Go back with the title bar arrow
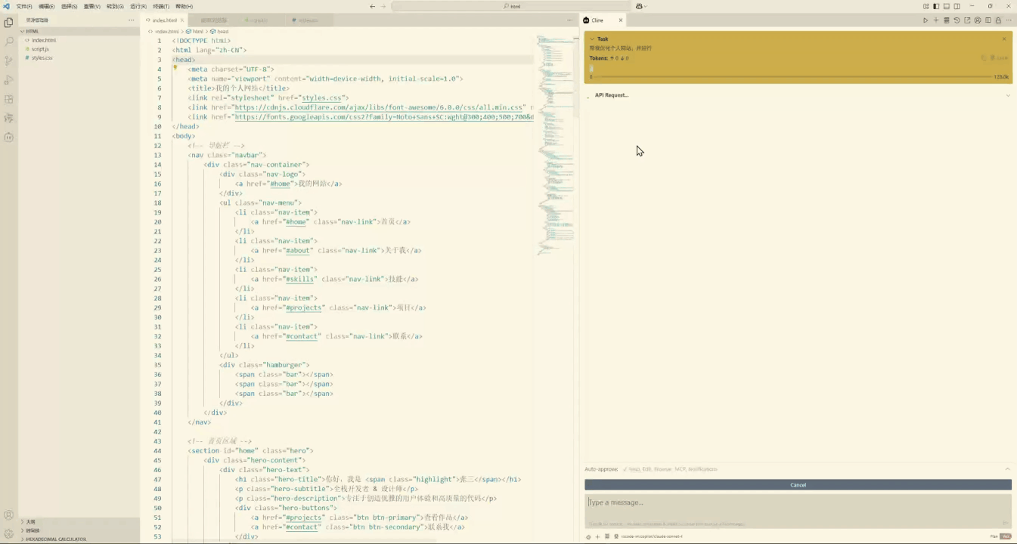This screenshot has height=544, width=1017. (372, 6)
